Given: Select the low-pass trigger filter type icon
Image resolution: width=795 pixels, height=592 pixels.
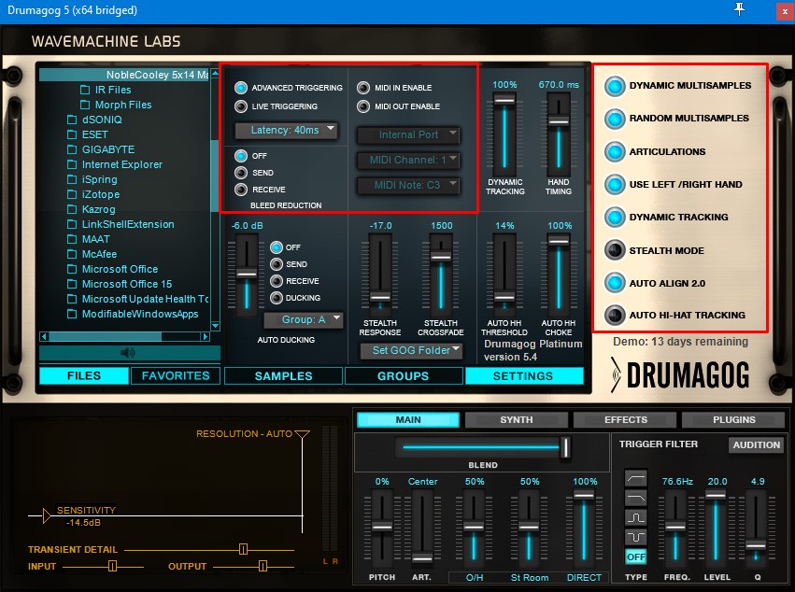Looking at the screenshot, I should 636,499.
